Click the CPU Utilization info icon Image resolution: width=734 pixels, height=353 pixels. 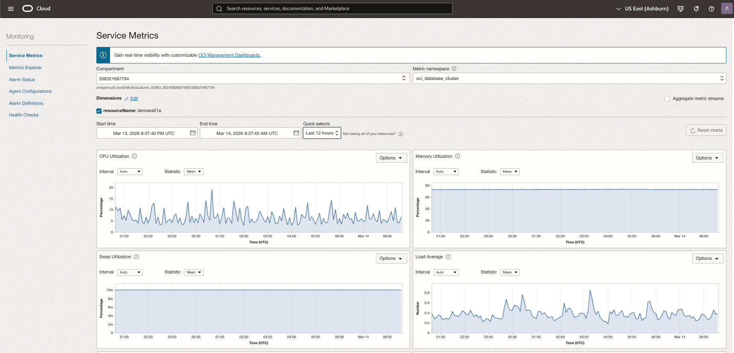click(x=134, y=156)
